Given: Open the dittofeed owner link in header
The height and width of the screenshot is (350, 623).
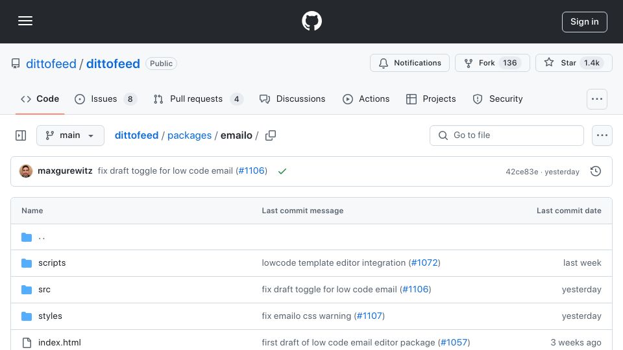Looking at the screenshot, I should (51, 64).
